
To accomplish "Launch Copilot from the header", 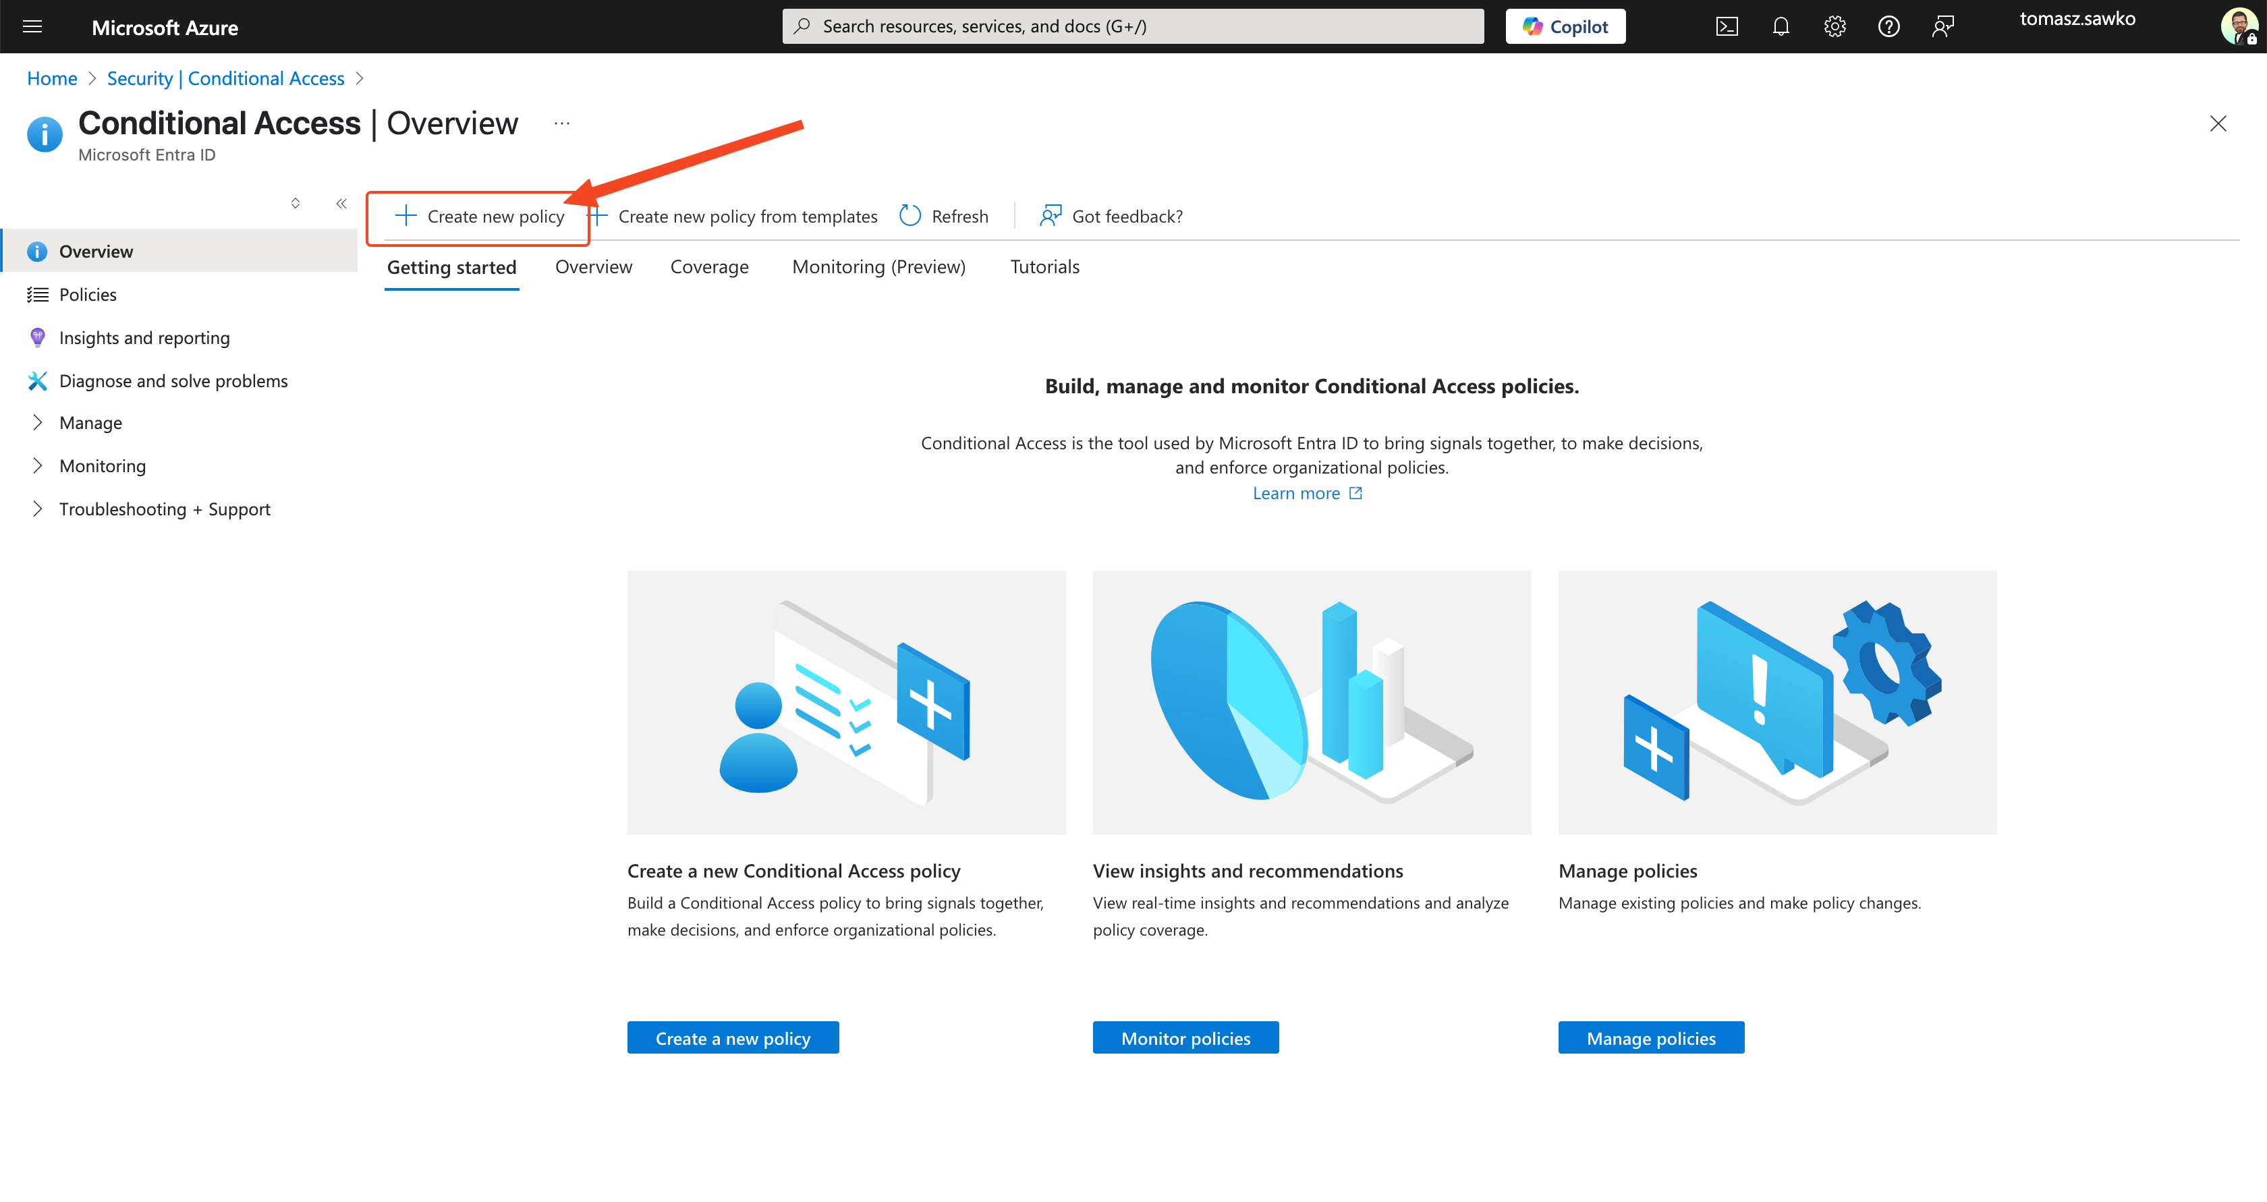I will (x=1565, y=26).
